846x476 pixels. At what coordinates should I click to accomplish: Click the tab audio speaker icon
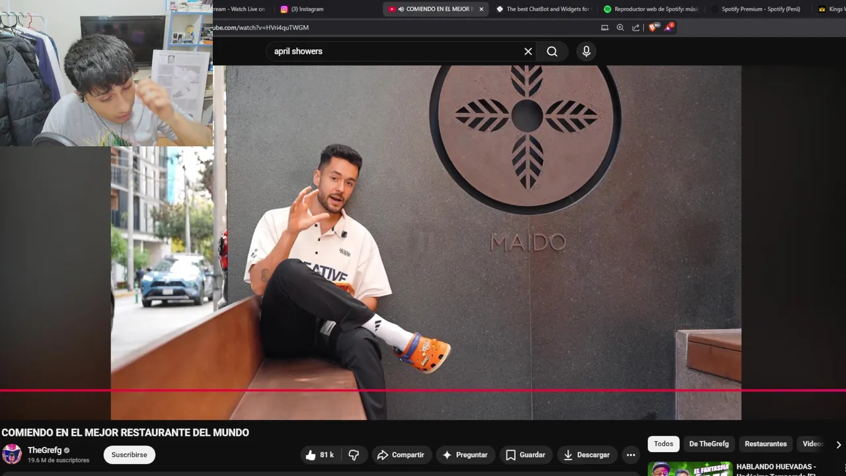[401, 9]
